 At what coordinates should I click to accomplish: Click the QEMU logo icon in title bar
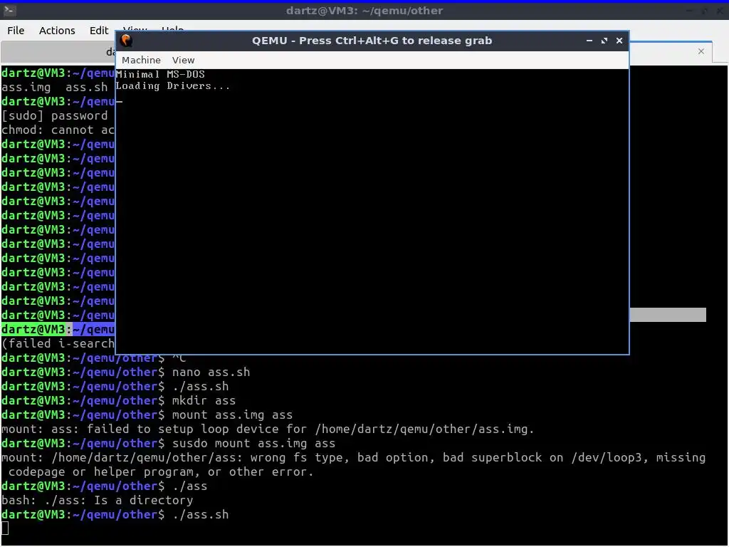click(x=127, y=41)
